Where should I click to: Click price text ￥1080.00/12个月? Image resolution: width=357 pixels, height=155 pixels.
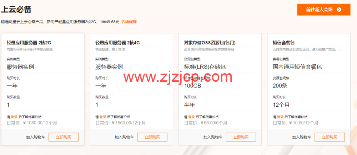[x=40, y=123]
